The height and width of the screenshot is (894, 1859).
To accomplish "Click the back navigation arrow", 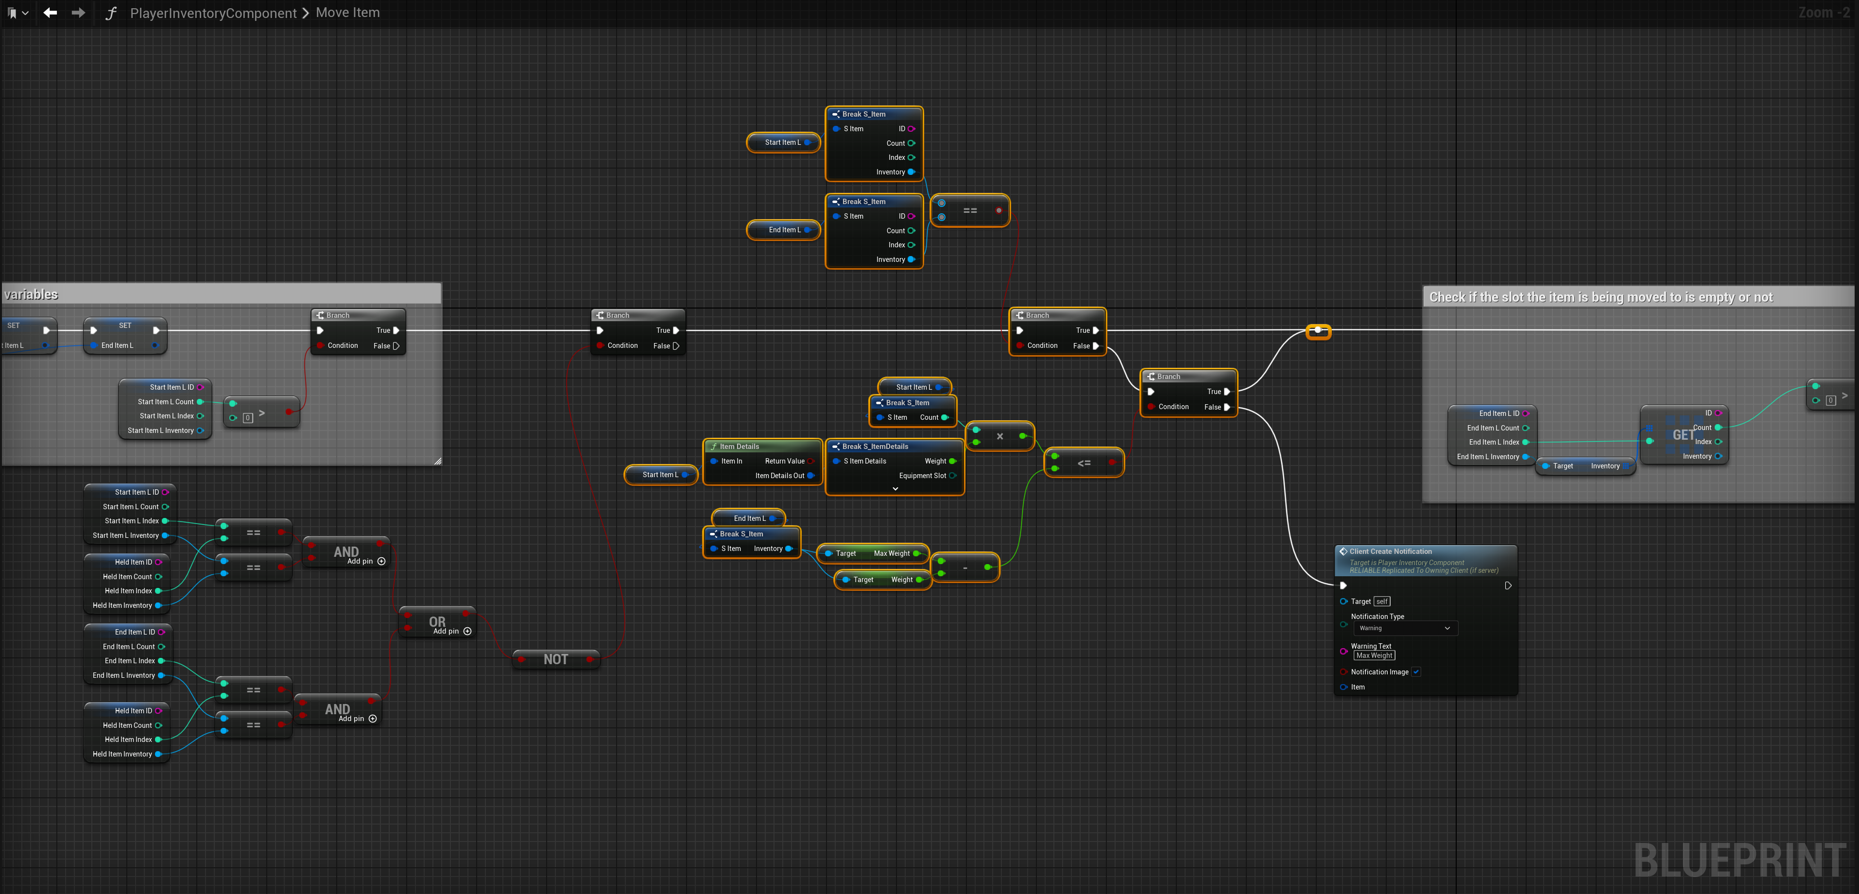I will (50, 13).
